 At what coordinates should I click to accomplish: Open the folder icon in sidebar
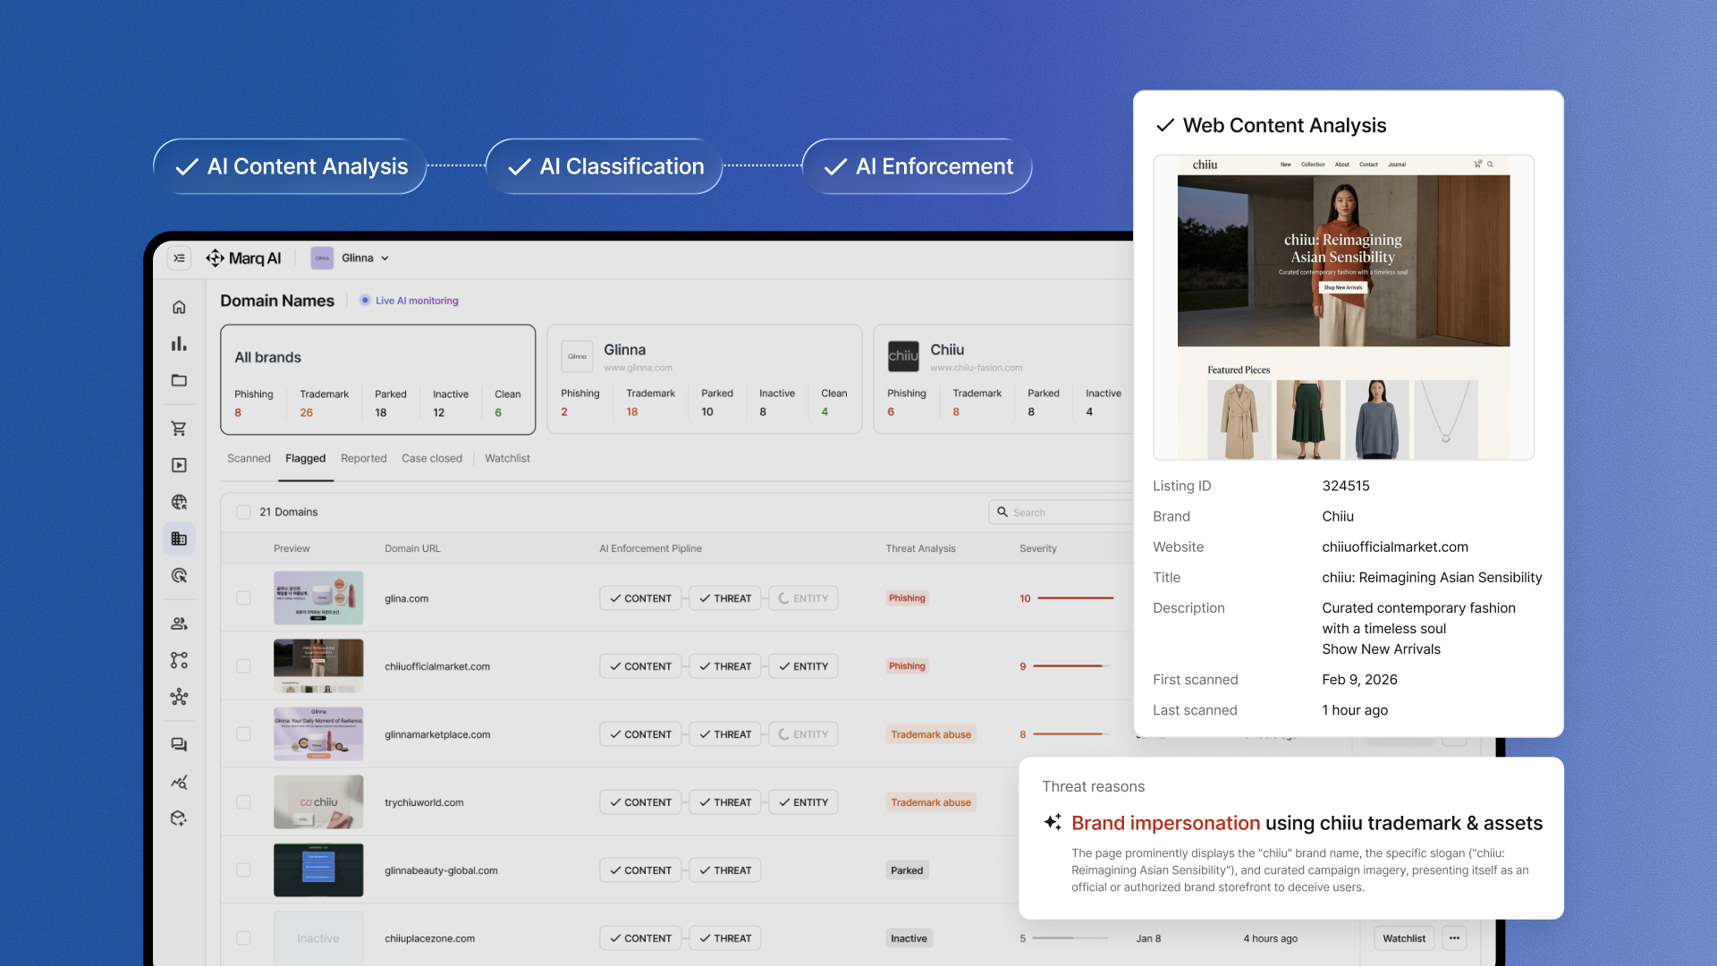pos(179,380)
